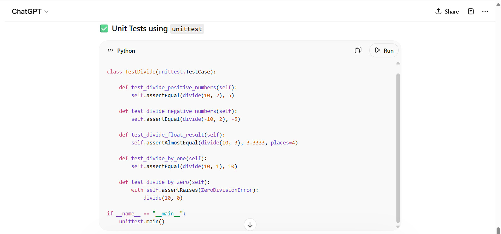Click the Python language label
This screenshot has height=234, width=501.
point(126,51)
